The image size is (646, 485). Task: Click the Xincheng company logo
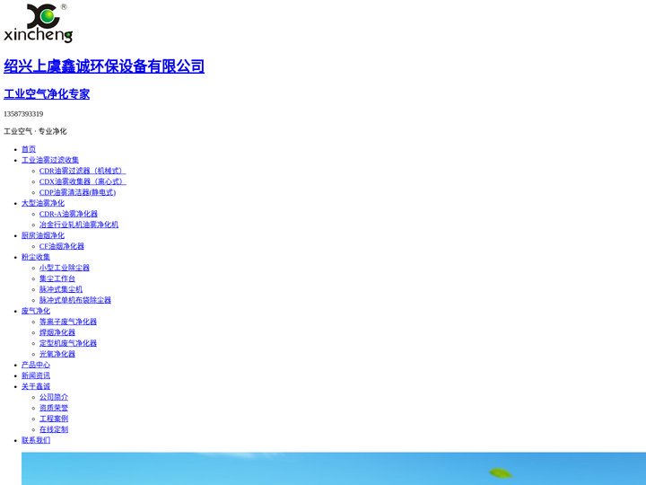point(39,23)
